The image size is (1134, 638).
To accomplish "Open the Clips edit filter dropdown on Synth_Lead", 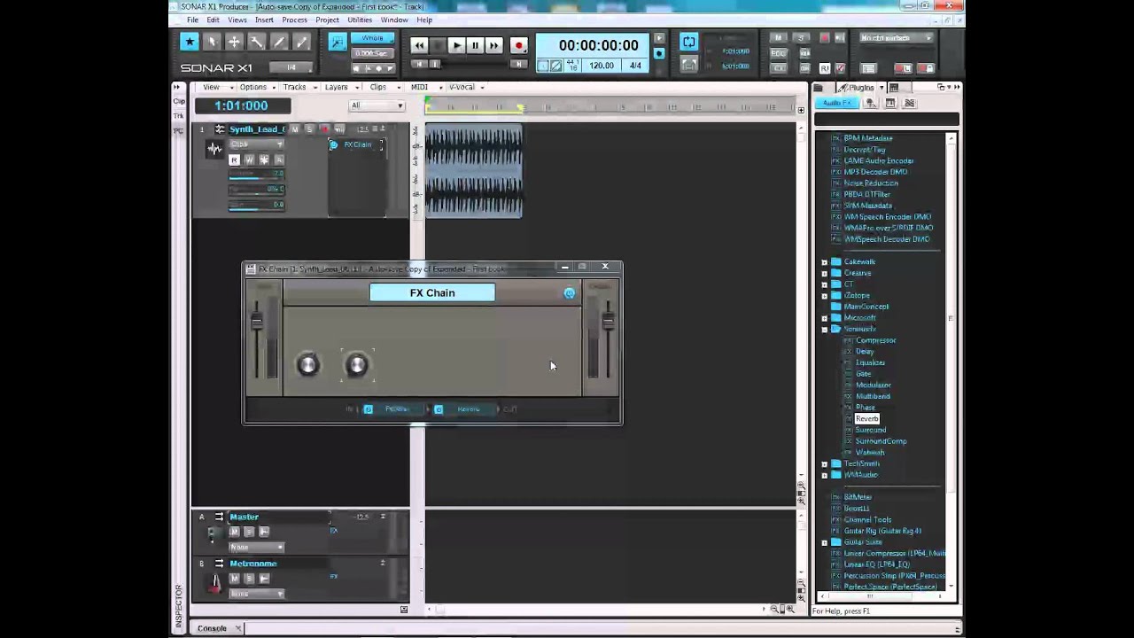I will pos(256,144).
